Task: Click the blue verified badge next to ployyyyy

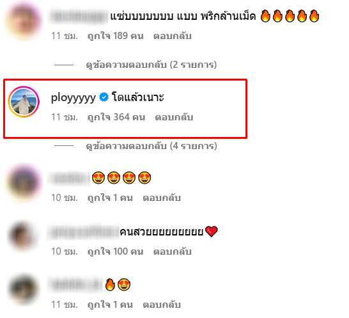Action: click(x=104, y=97)
